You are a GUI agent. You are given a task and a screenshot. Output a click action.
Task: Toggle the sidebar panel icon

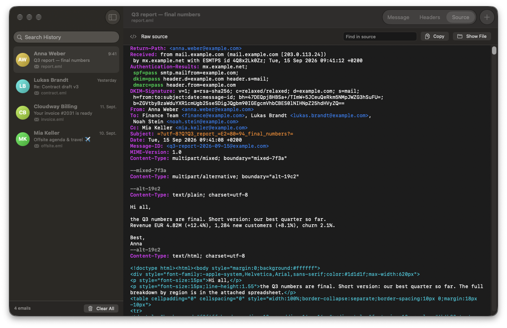tap(113, 17)
